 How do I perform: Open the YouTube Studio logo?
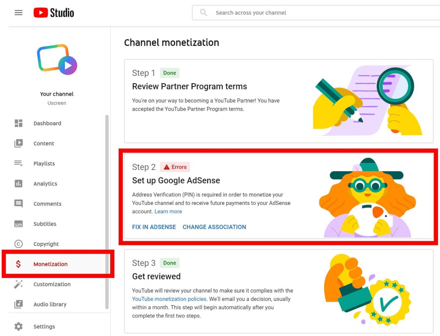[x=54, y=12]
